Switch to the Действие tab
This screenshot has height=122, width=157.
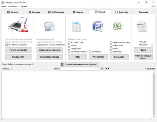(122, 12)
